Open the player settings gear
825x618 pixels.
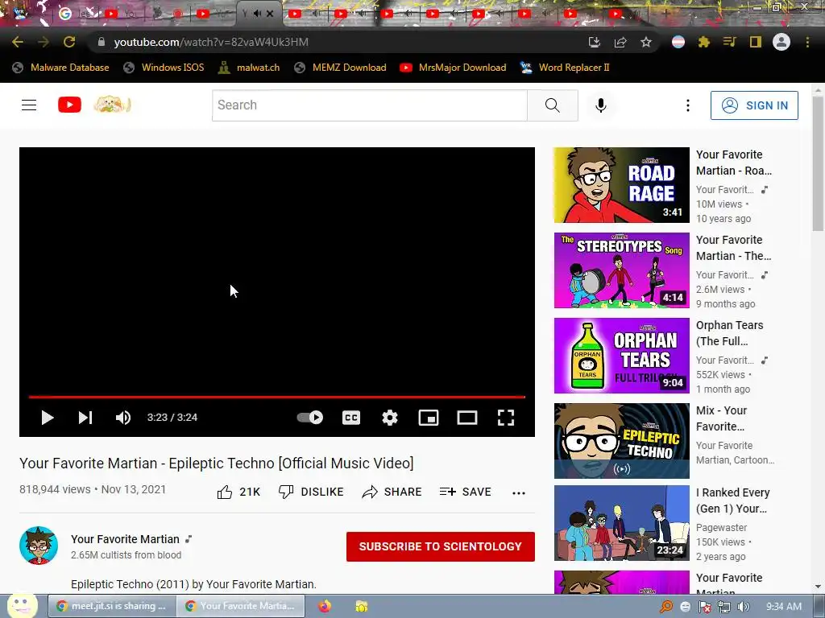coord(390,418)
